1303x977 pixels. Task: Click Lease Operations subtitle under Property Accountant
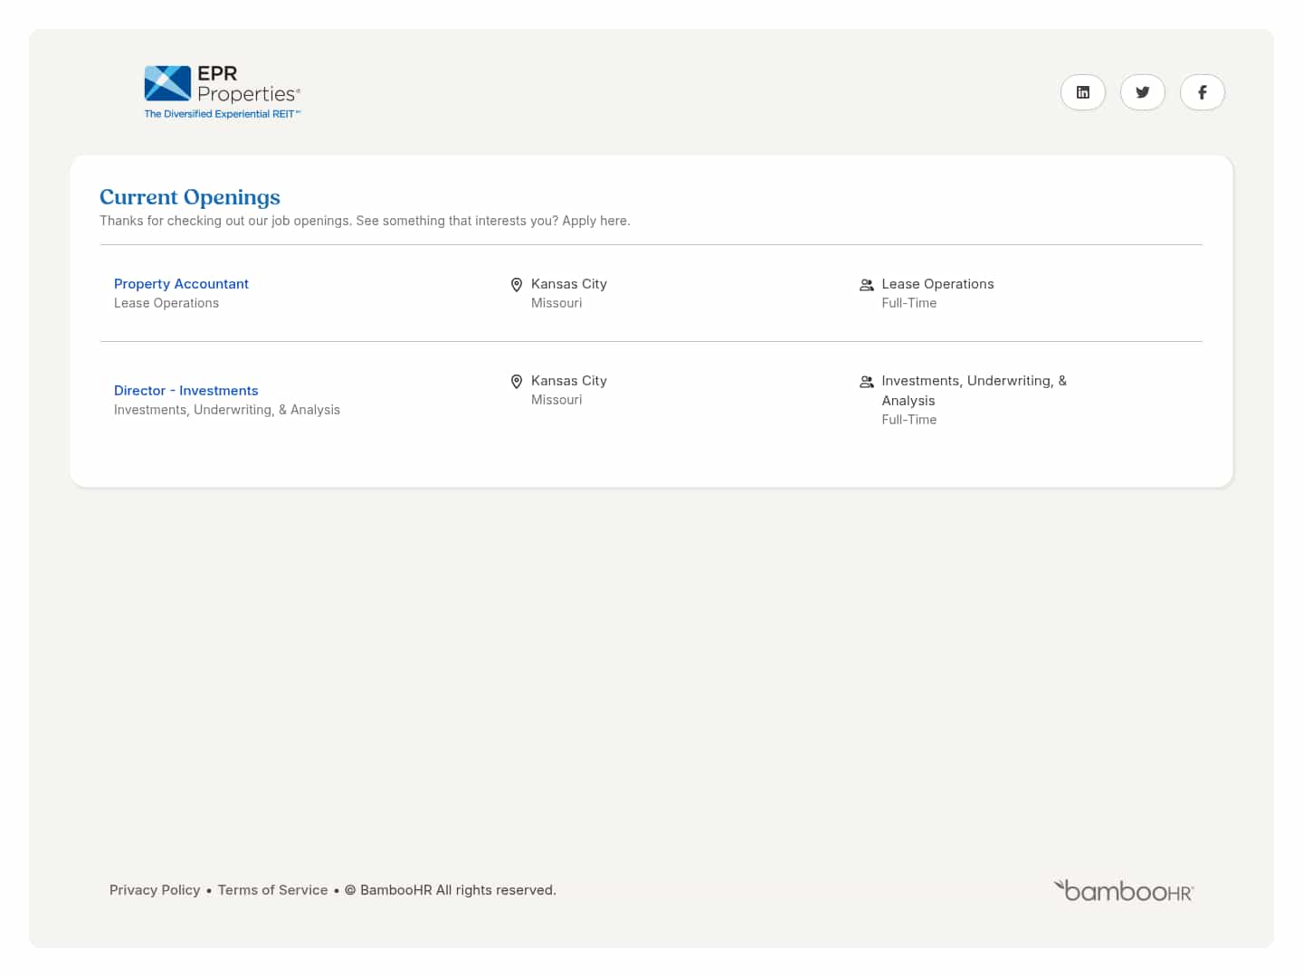[166, 303]
